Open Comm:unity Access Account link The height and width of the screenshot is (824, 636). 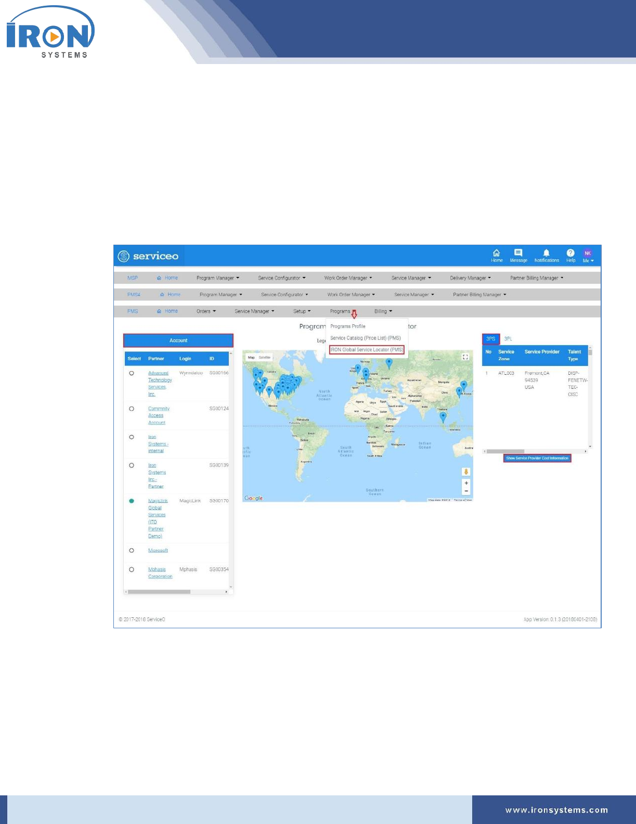(x=159, y=415)
